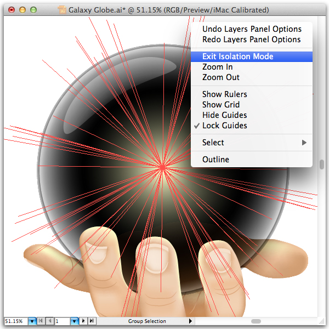Click Zoom In in context menu
This screenshot has width=329, height=329.
tap(252, 67)
